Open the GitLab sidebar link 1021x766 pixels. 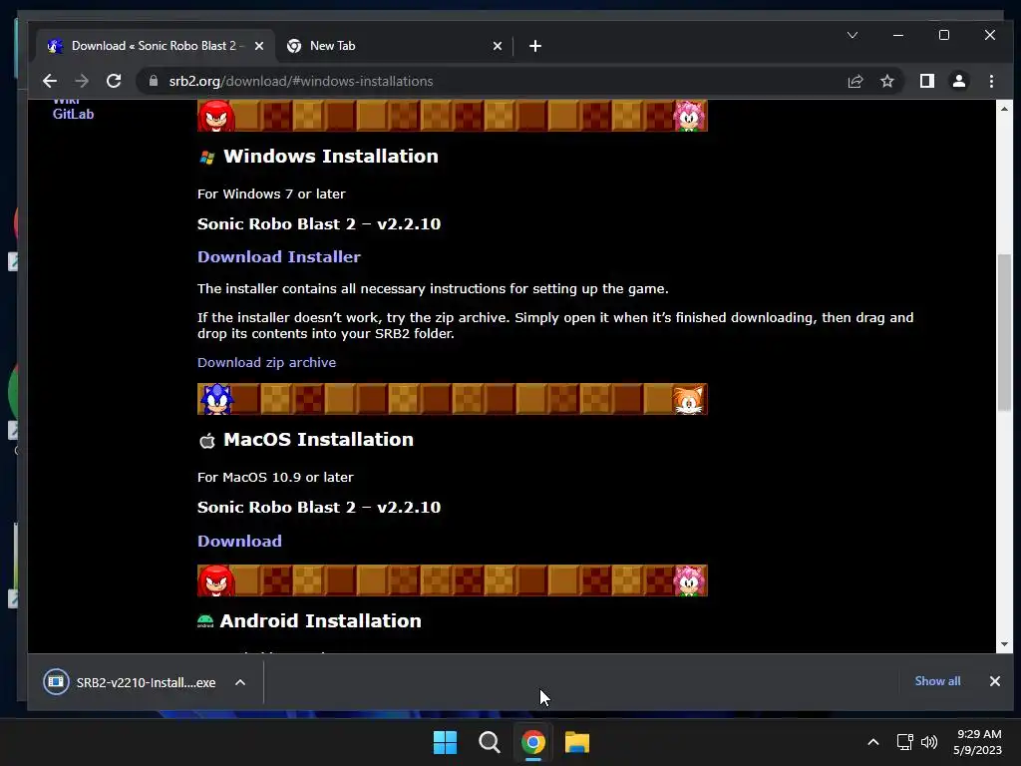pos(73,114)
